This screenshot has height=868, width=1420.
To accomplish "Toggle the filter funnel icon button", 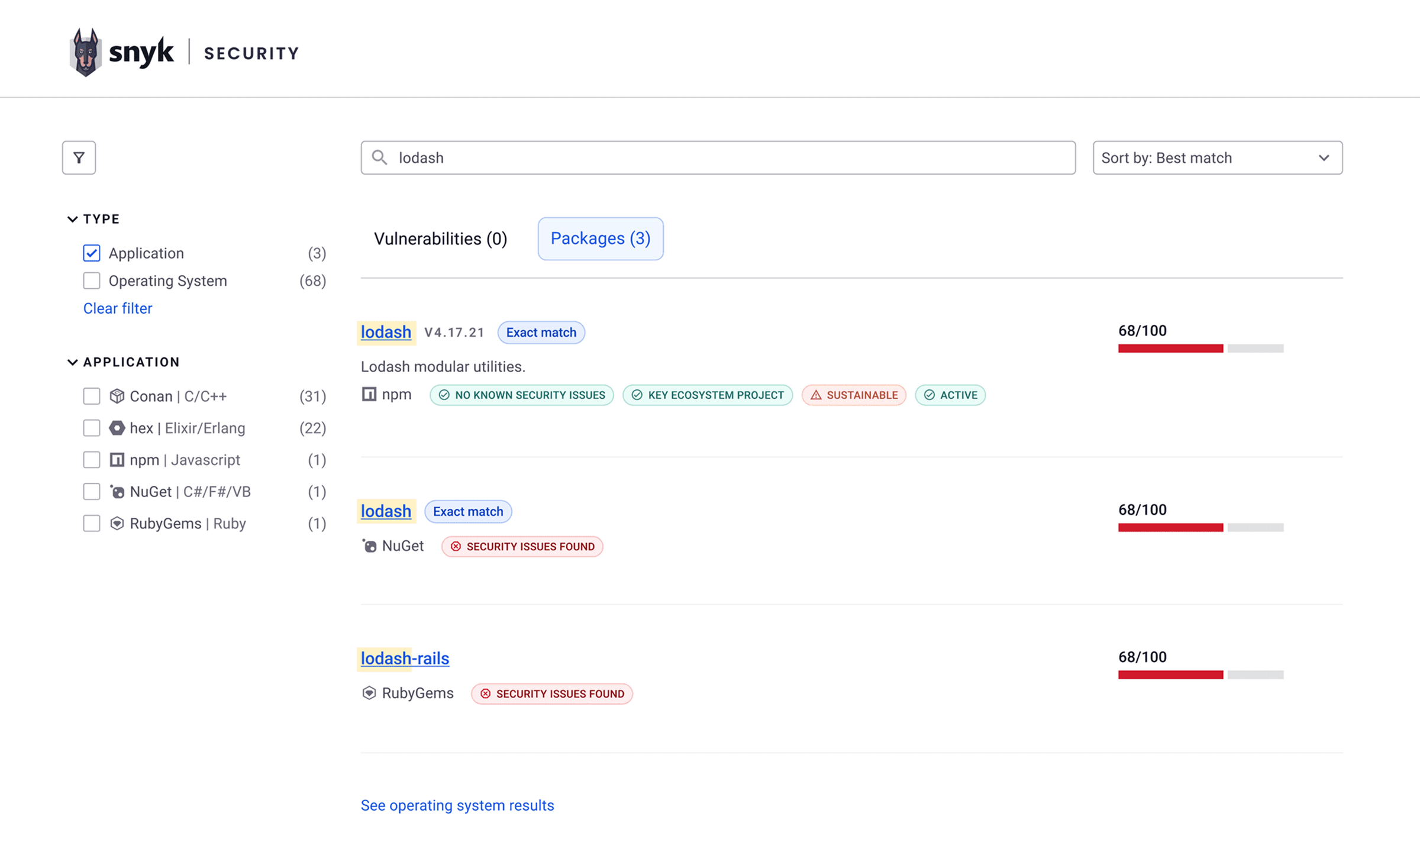I will [x=79, y=157].
